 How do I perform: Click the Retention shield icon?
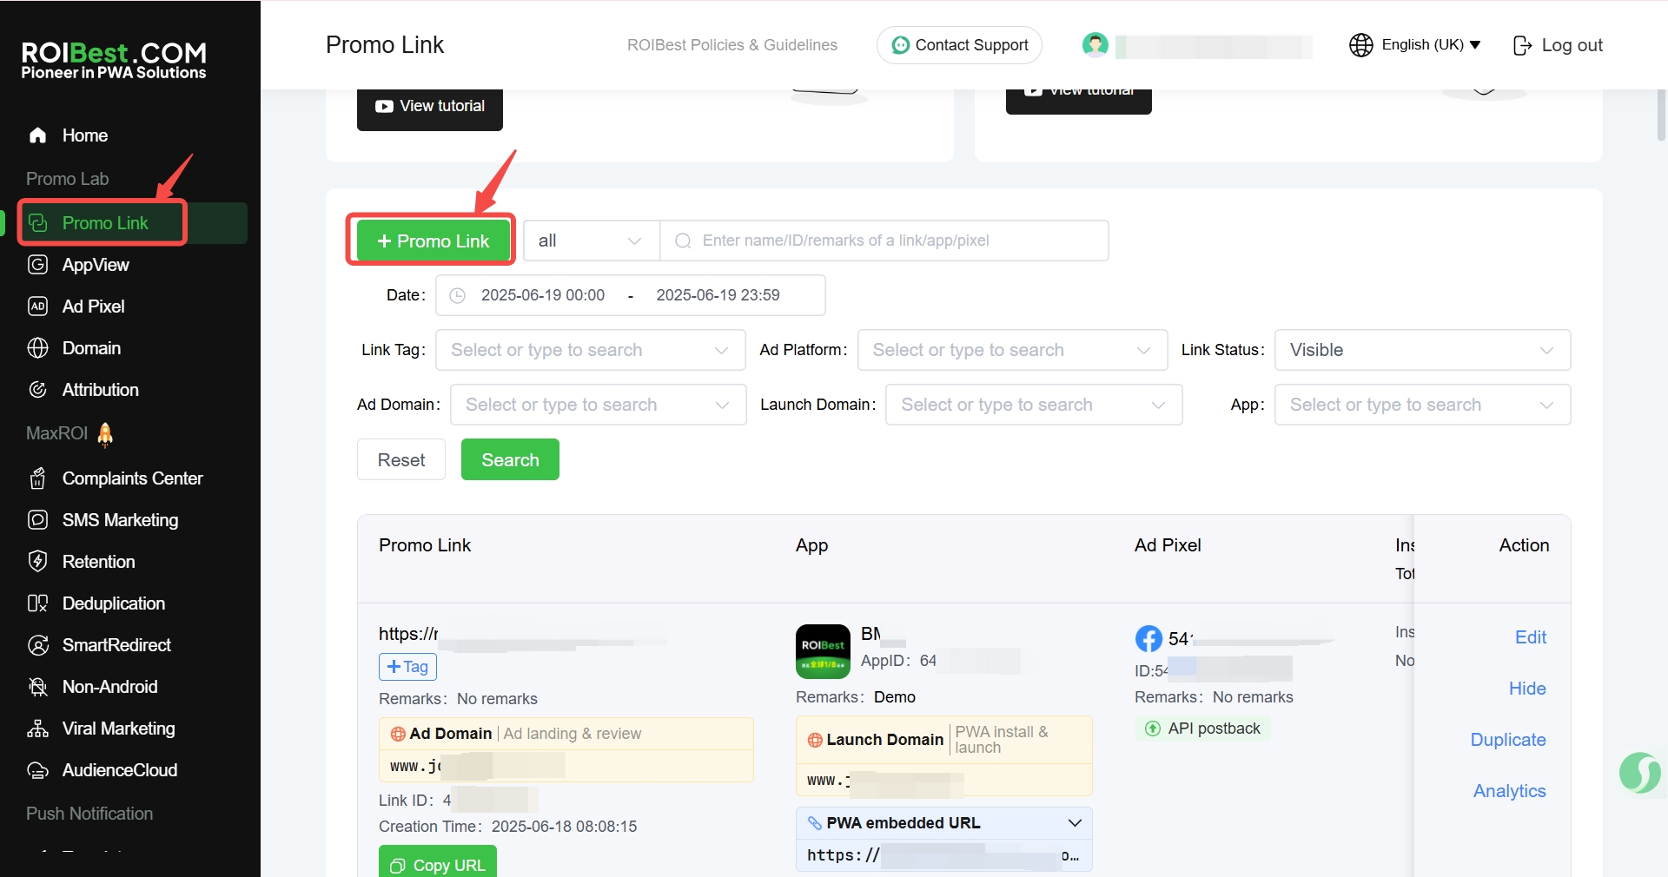tap(37, 562)
